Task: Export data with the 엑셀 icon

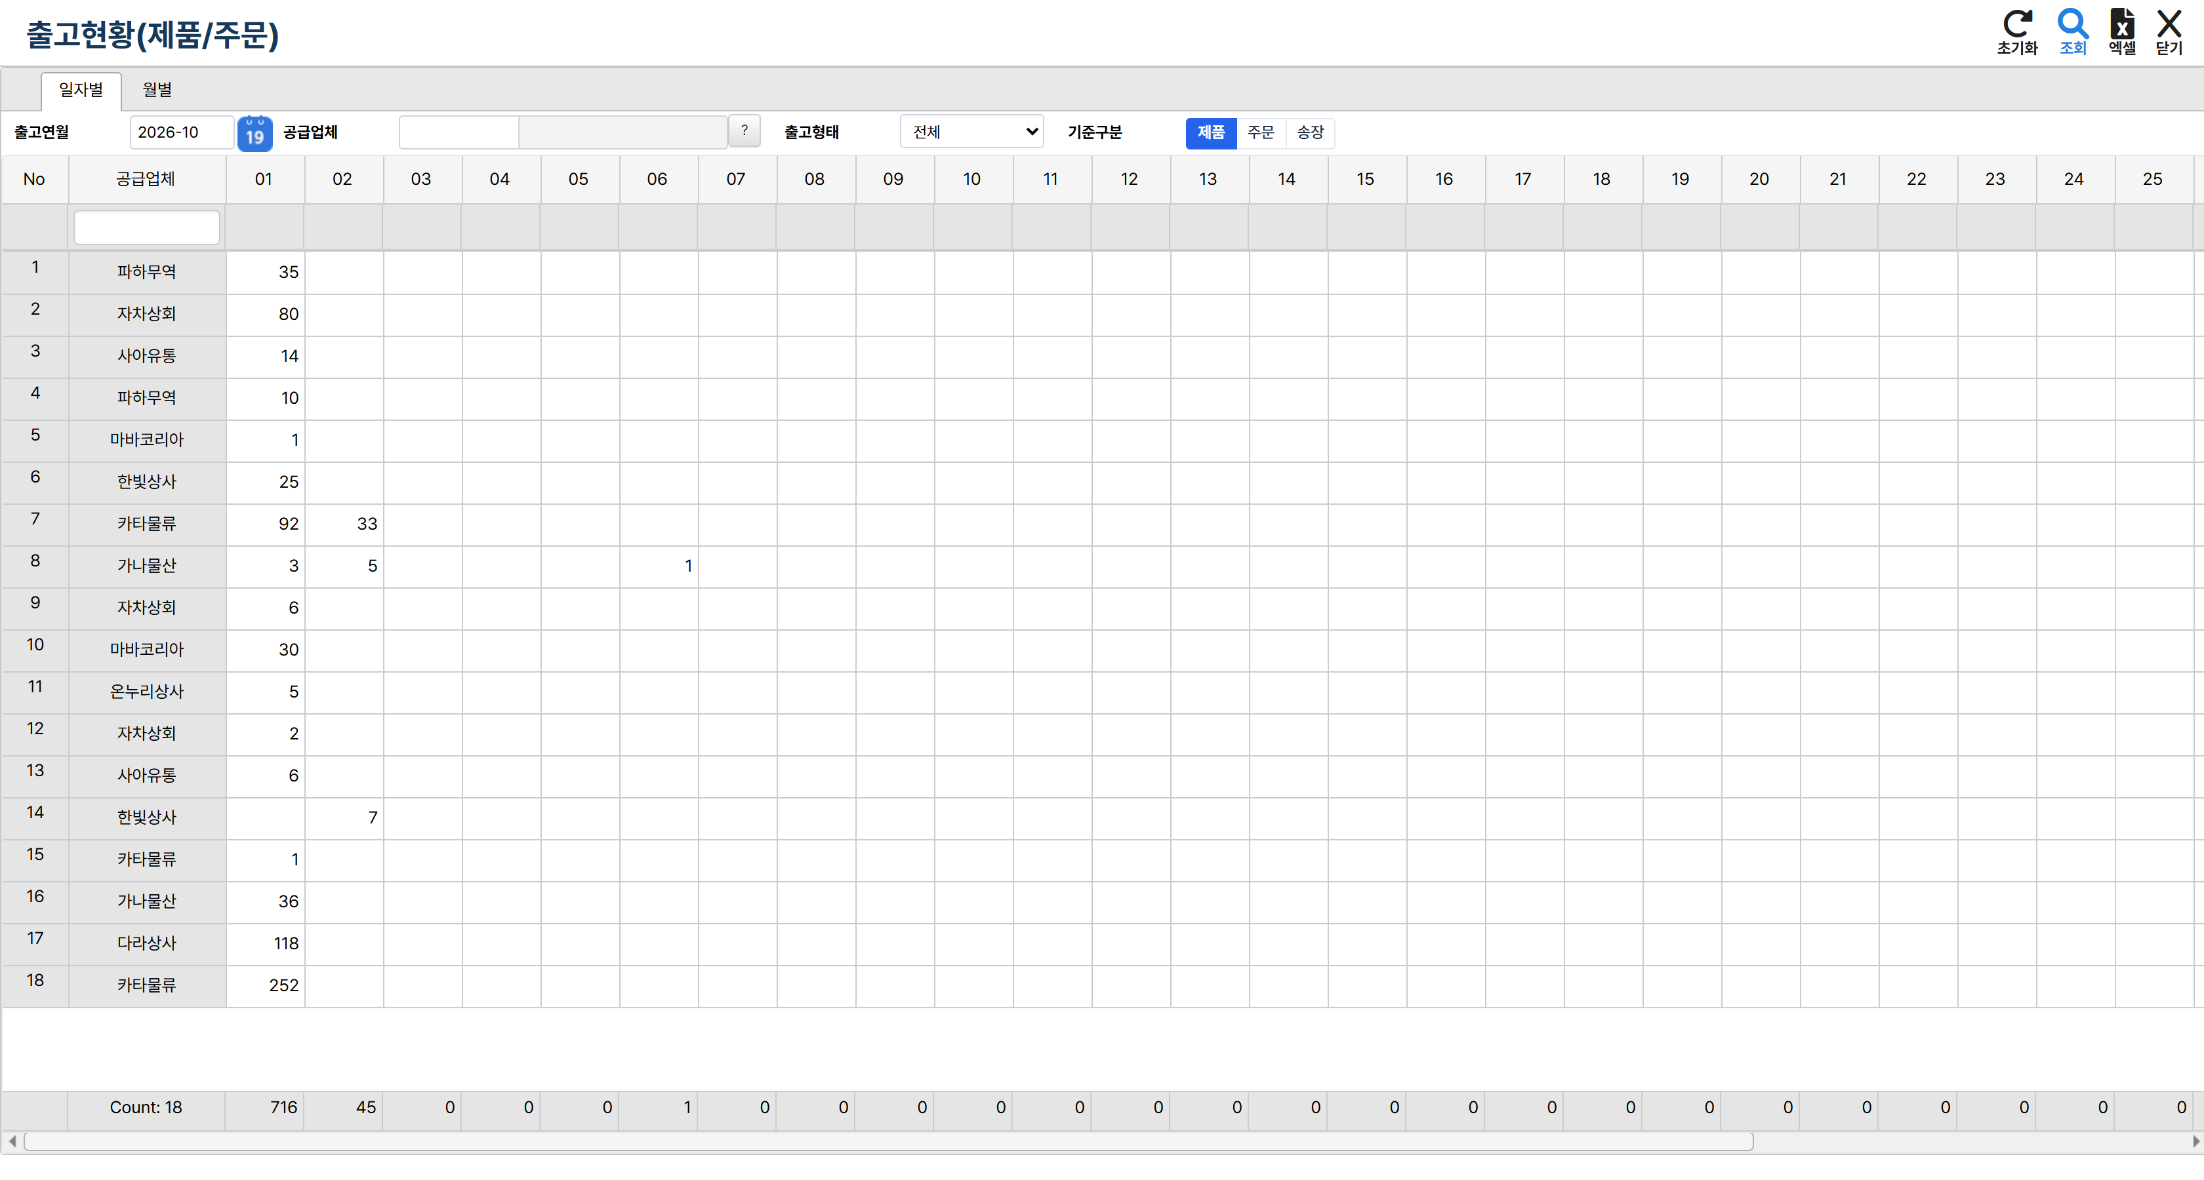Action: (2122, 31)
